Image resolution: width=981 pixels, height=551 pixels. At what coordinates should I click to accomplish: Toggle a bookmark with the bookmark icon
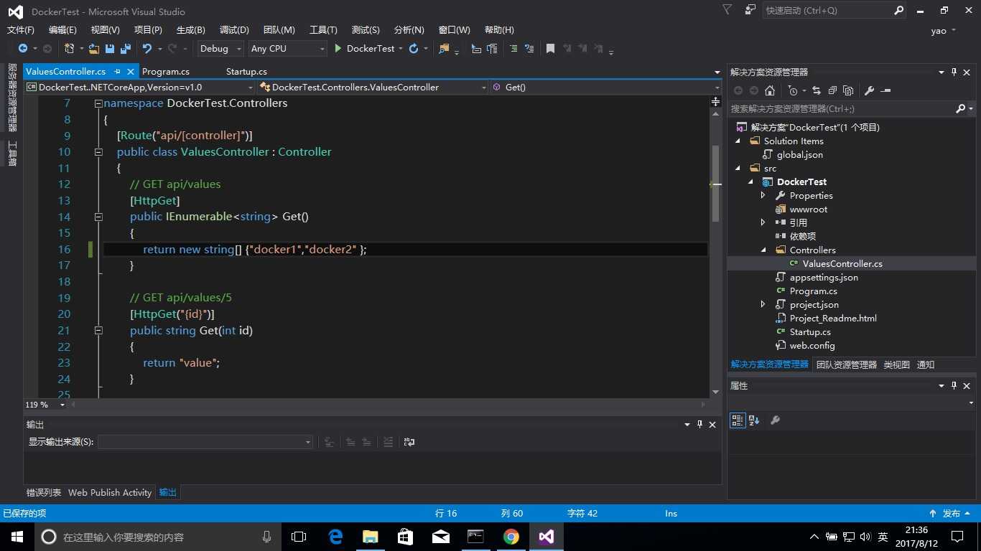tap(550, 48)
